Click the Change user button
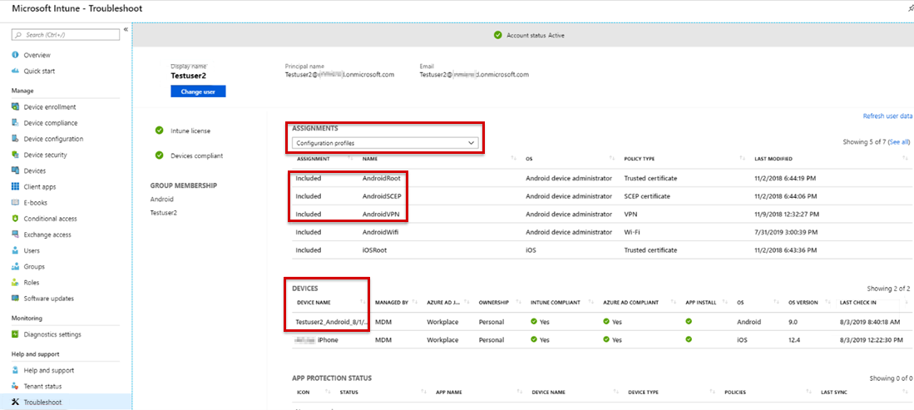This screenshot has width=914, height=410. (198, 92)
